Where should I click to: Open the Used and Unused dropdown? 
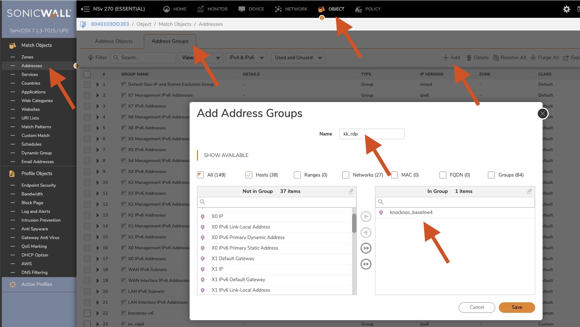[298, 58]
